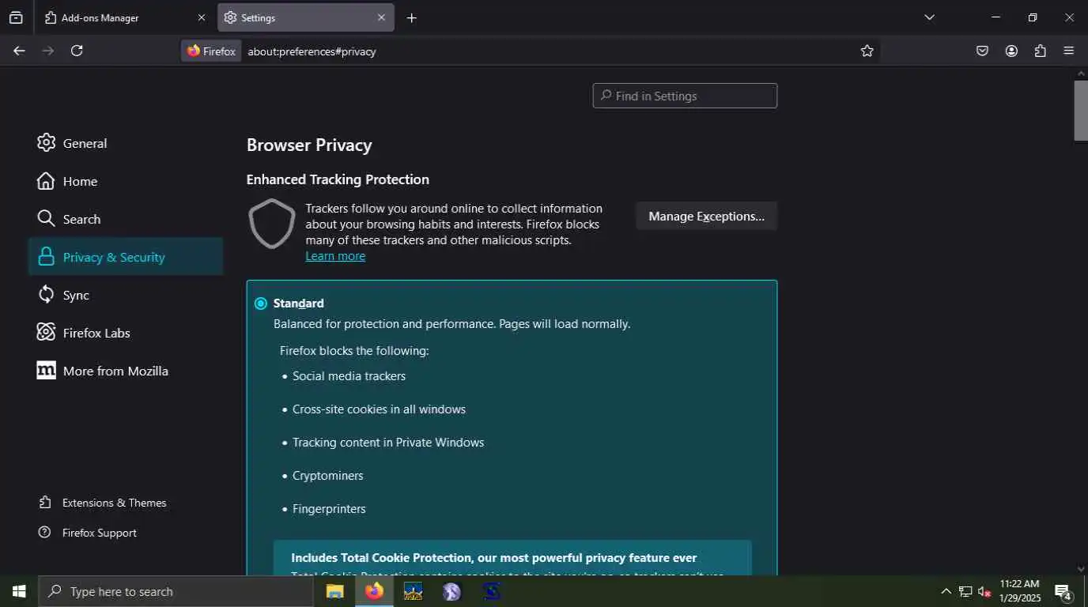Select the Privacy & Security category
Viewport: 1088px width, 607px height.
(x=125, y=257)
